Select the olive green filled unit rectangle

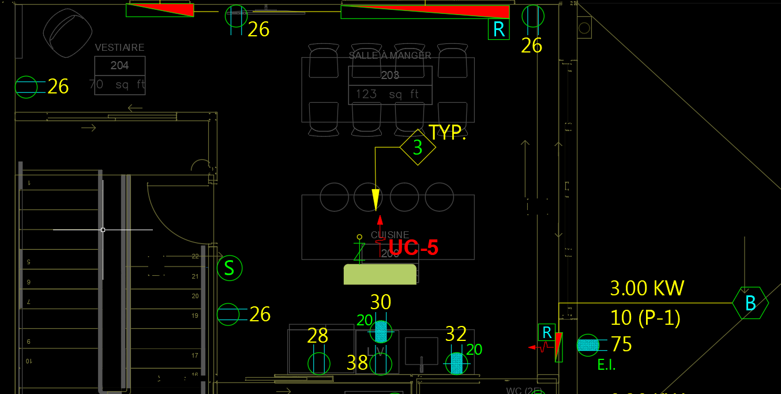tap(380, 275)
